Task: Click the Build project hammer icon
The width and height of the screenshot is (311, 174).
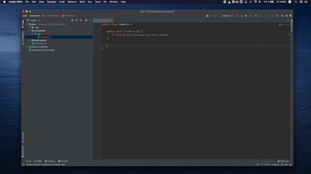Action: 214,16
